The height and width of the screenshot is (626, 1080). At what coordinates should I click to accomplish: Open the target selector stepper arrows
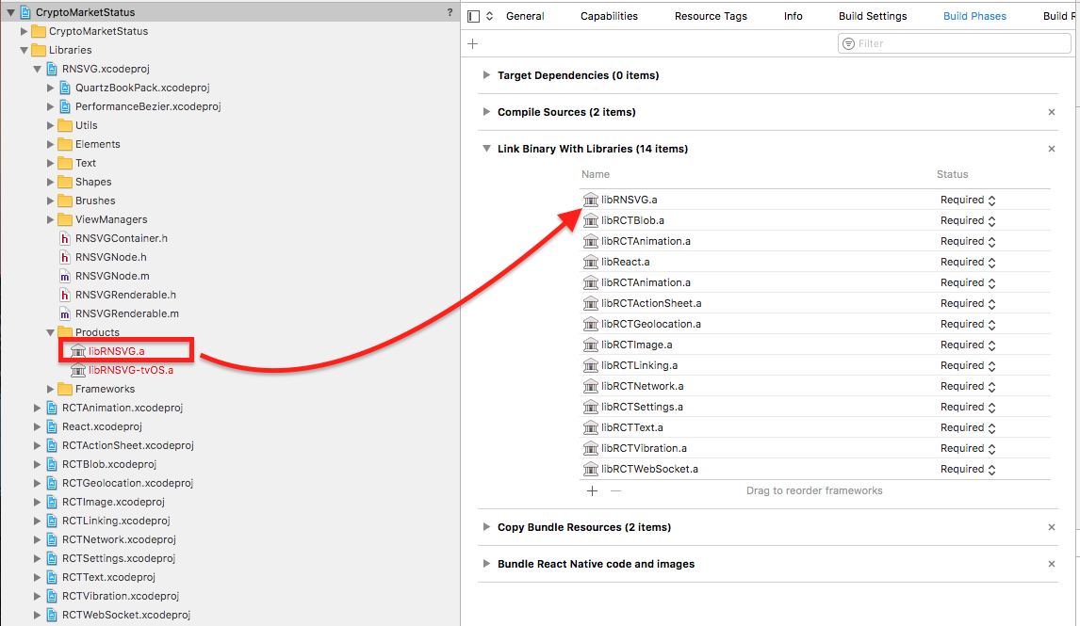pos(490,16)
